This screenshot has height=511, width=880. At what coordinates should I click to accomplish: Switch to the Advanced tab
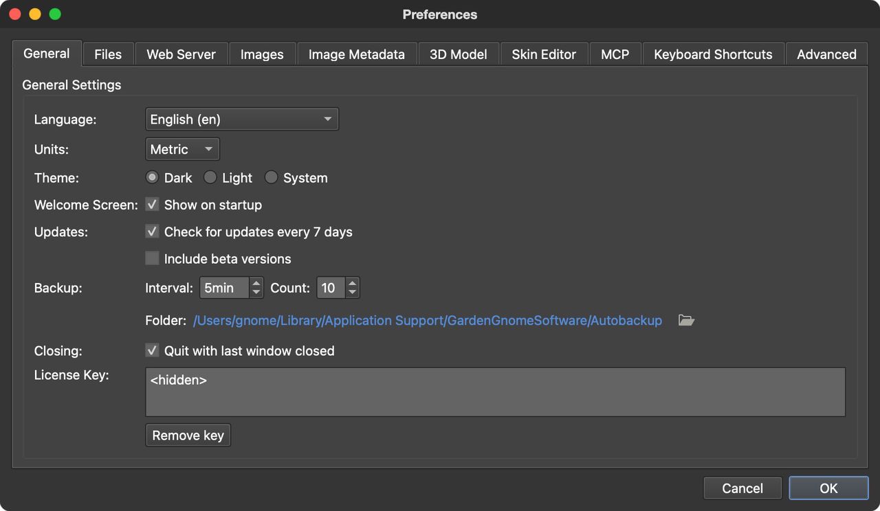point(826,54)
